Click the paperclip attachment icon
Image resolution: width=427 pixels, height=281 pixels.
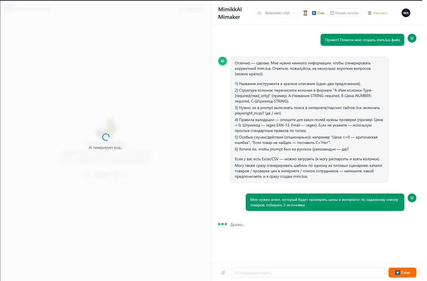click(x=223, y=273)
